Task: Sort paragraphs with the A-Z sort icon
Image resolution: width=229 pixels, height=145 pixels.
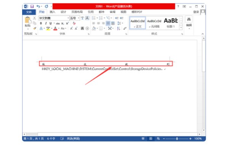Action: [x=118, y=29]
